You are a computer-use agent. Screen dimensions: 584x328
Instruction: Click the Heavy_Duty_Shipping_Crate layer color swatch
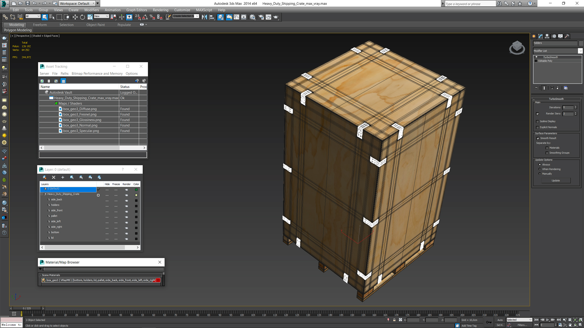136,195
